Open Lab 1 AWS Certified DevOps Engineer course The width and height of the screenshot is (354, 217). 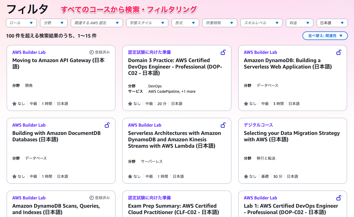click(291, 209)
